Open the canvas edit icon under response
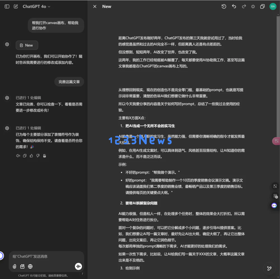The height and width of the screenshot is (279, 280). (x=45, y=156)
